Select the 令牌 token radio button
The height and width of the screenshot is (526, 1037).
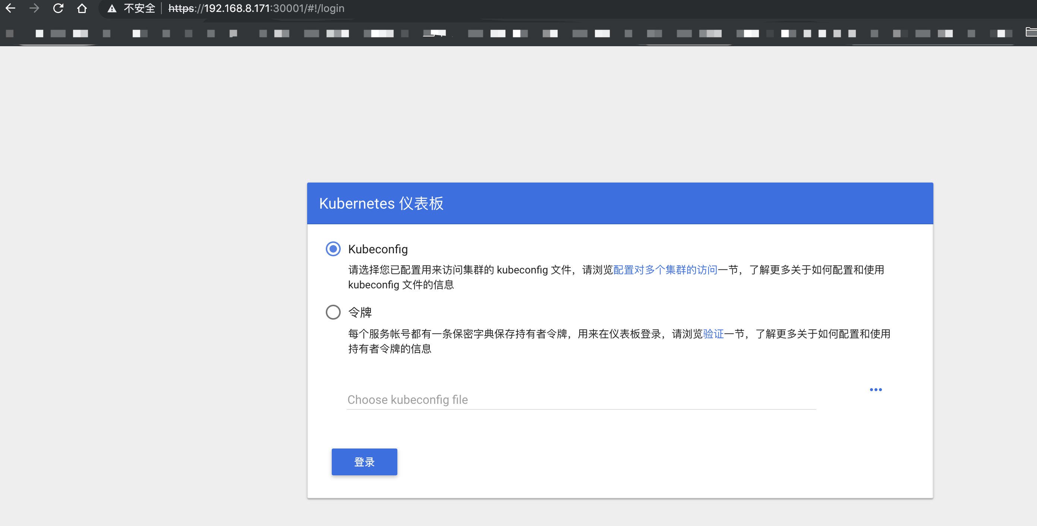[333, 312]
